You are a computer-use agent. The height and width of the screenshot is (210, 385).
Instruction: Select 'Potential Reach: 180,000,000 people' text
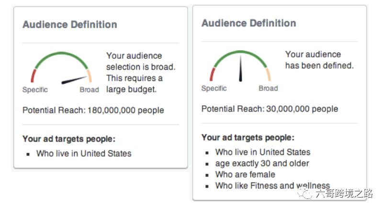click(x=93, y=111)
